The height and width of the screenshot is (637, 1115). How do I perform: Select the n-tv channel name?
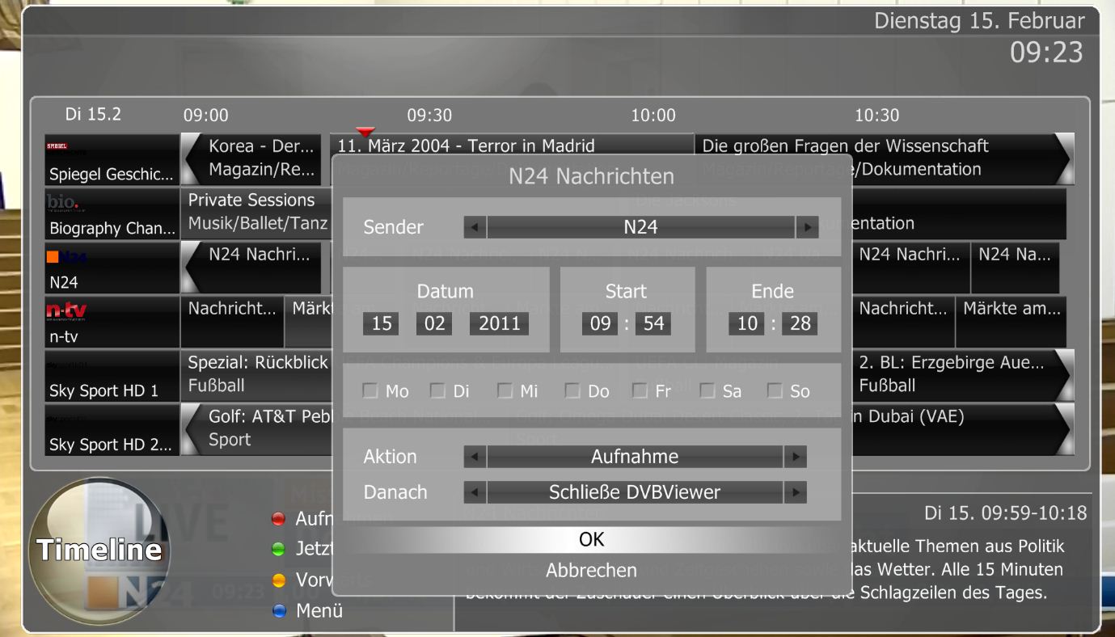tap(65, 337)
